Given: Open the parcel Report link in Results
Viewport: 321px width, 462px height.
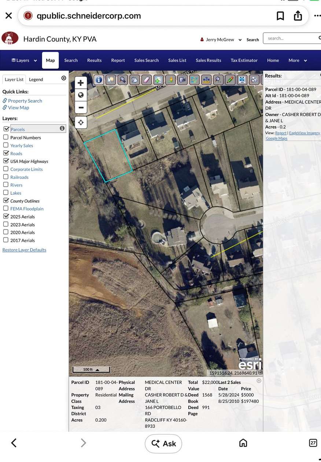Looking at the screenshot, I should 281,133.
